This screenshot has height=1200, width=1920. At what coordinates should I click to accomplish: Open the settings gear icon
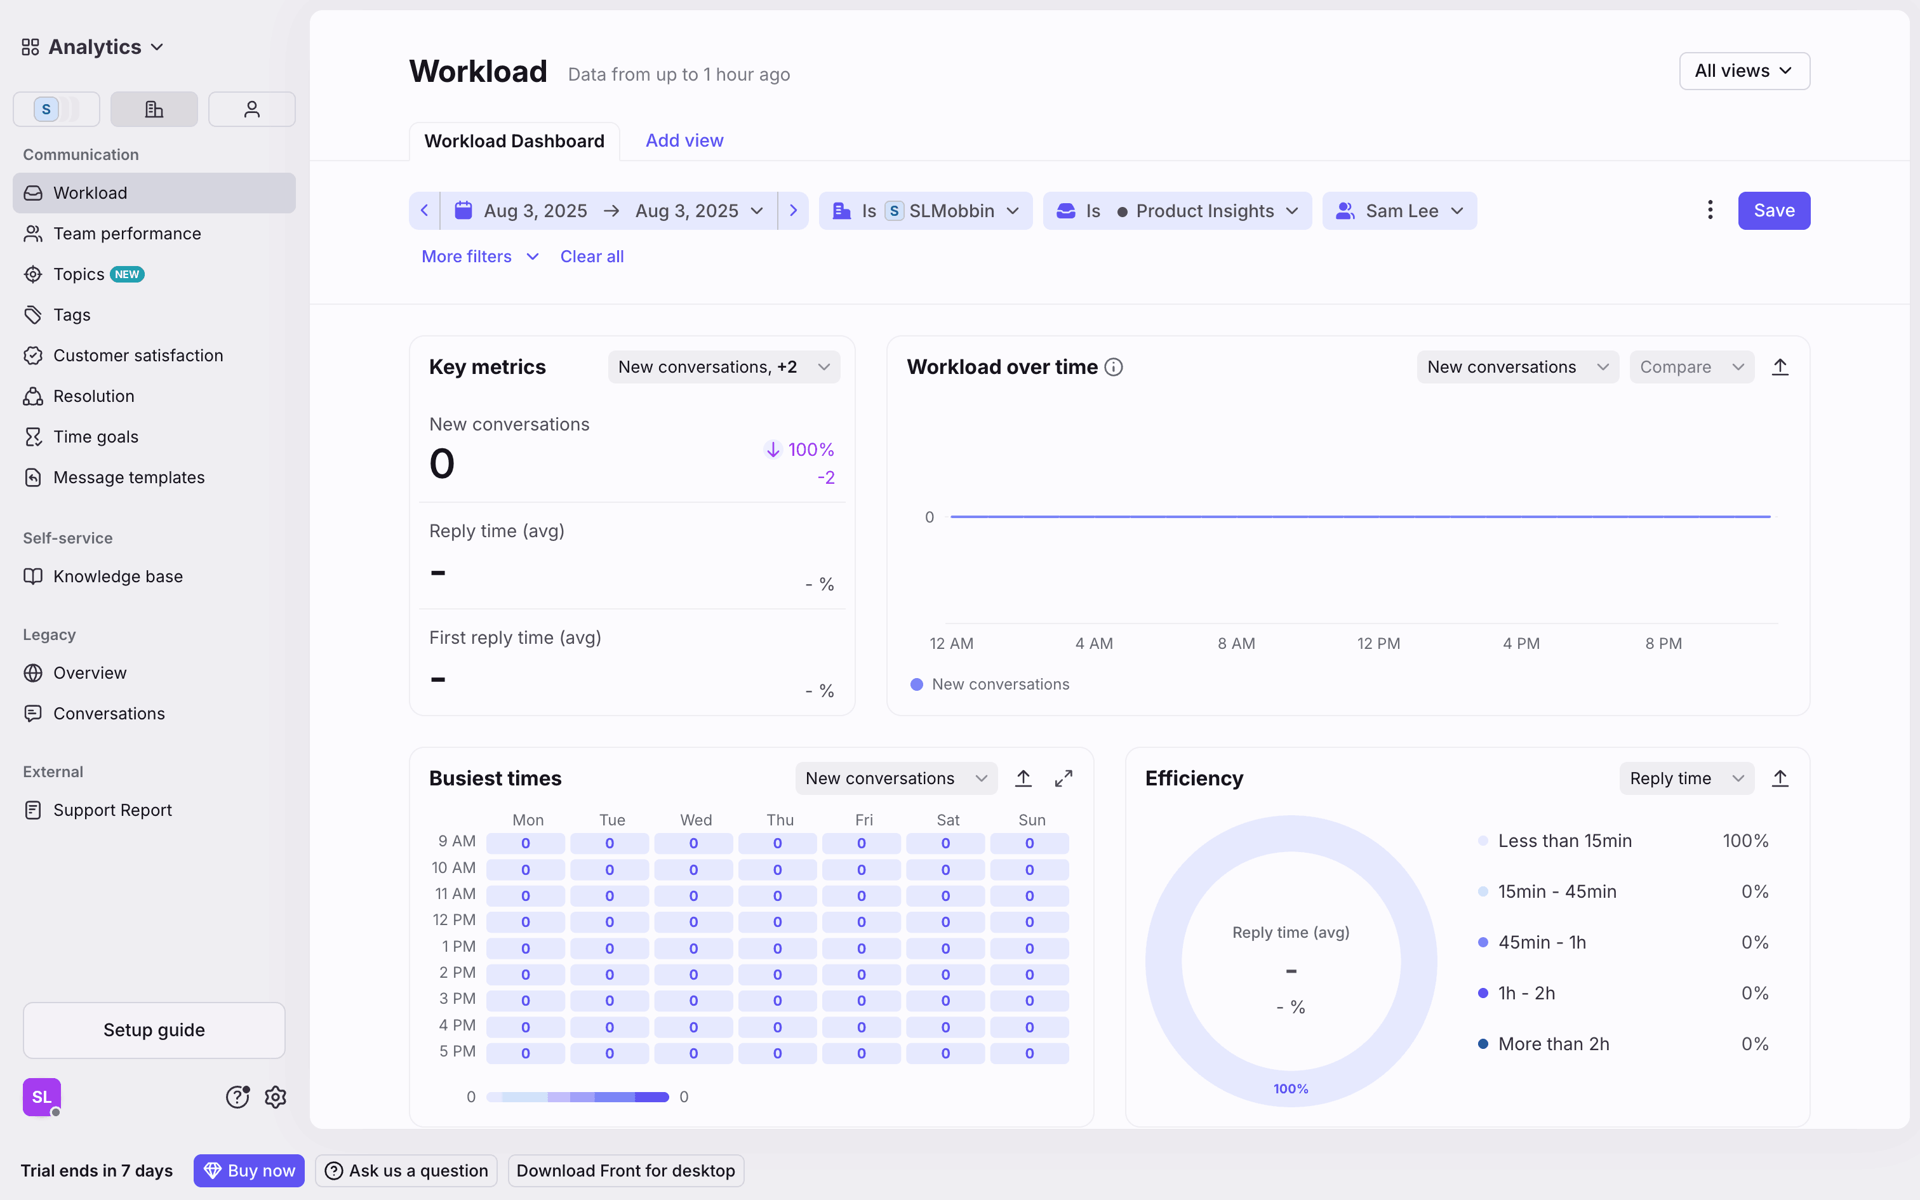(x=276, y=1097)
